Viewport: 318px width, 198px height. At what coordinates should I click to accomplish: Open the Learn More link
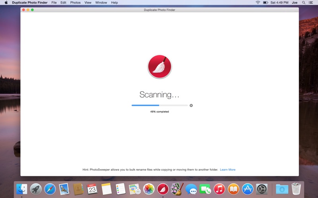click(227, 170)
